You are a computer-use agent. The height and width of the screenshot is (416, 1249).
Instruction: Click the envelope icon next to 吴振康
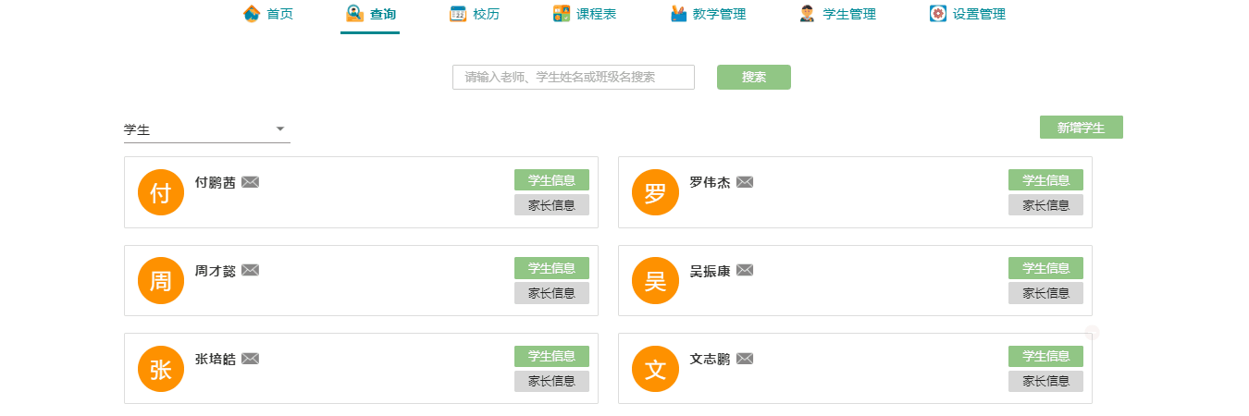(x=745, y=270)
